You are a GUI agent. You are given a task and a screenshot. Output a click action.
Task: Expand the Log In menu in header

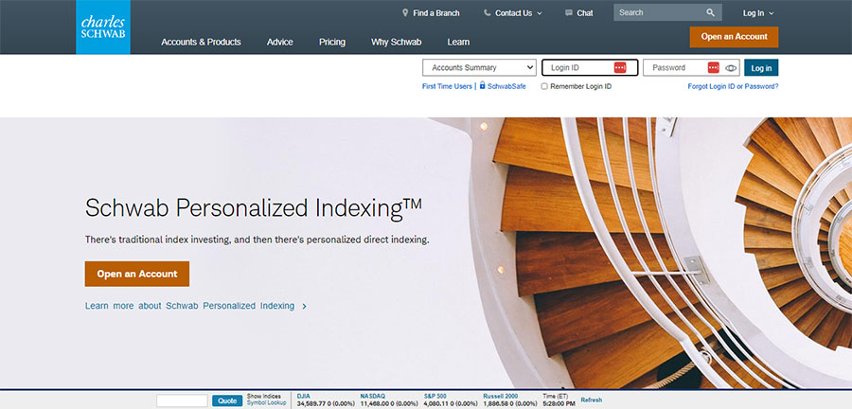click(x=758, y=13)
